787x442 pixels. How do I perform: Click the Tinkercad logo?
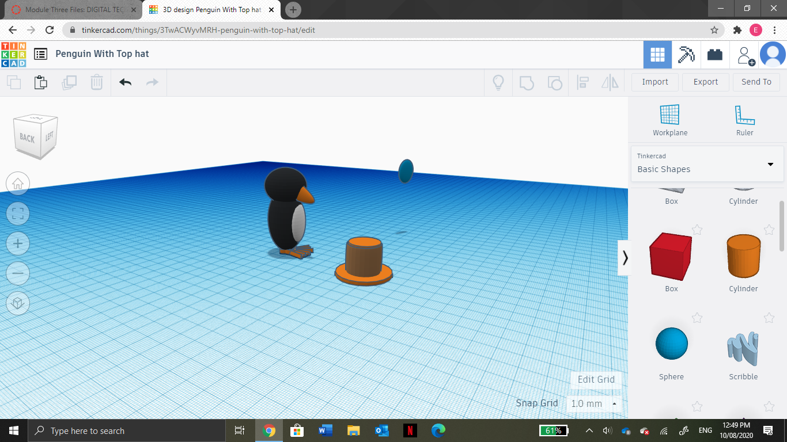coord(14,54)
